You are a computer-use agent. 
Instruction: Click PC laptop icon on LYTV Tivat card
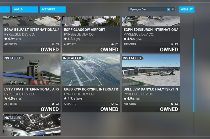[x=57, y=104]
